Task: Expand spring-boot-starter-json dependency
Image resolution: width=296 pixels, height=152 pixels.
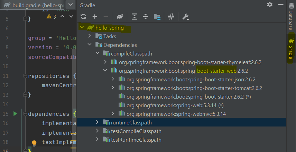Action: click(x=113, y=79)
